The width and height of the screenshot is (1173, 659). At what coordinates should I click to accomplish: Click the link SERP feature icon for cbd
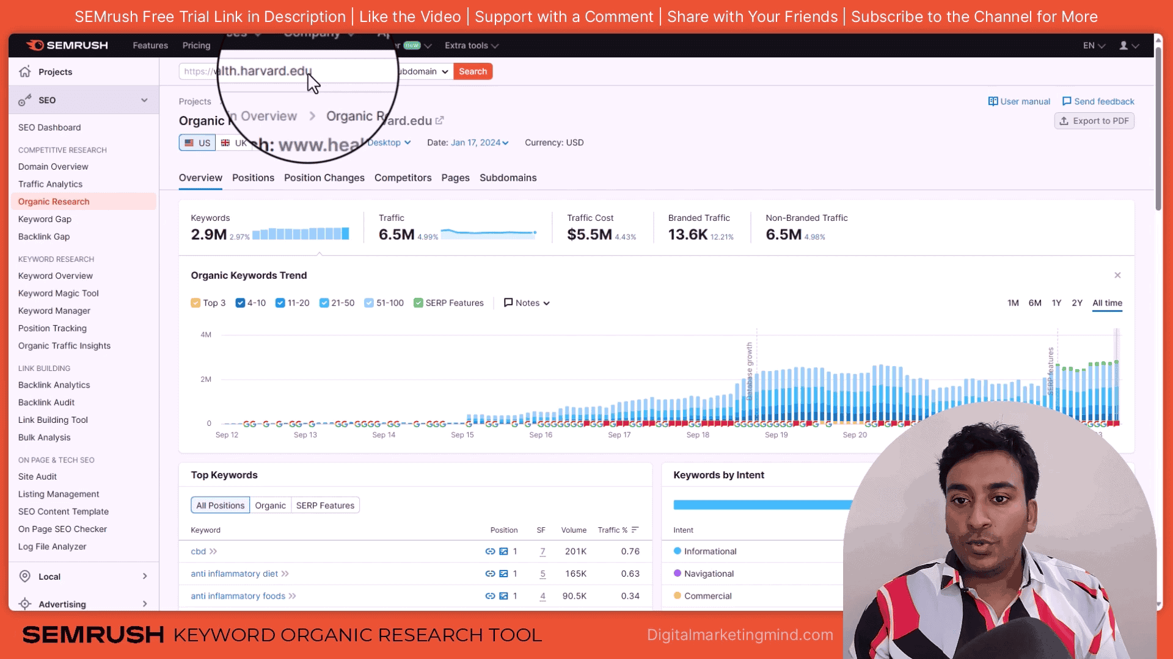coord(490,551)
